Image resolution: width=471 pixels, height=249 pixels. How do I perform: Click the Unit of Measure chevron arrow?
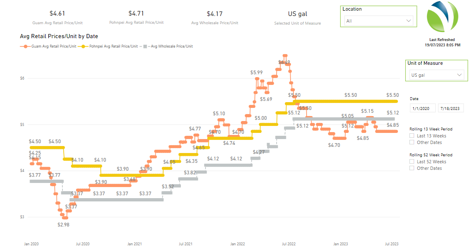(460, 75)
